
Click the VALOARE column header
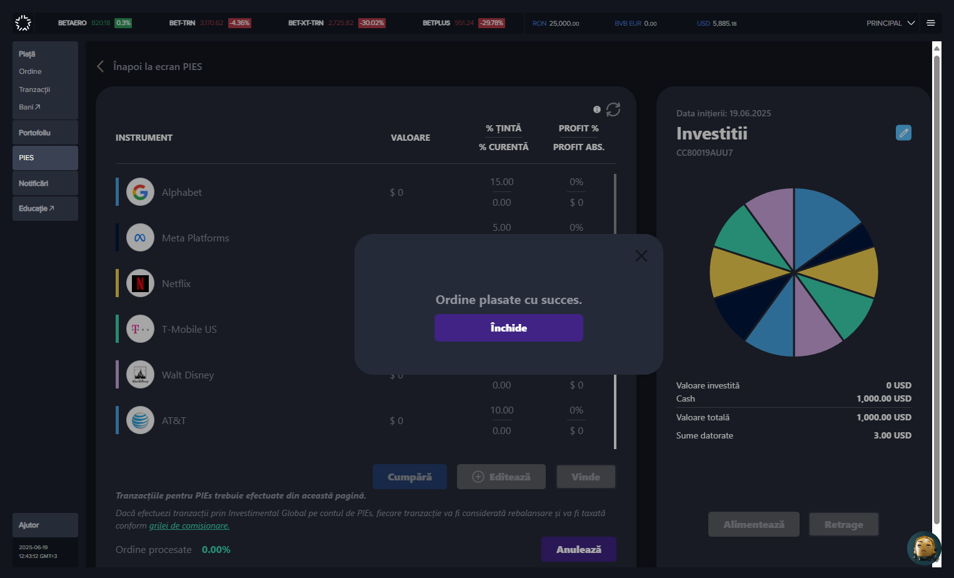click(411, 138)
